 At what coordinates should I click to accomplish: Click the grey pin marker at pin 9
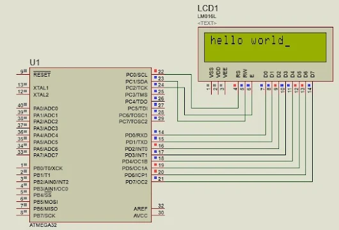point(26,71)
